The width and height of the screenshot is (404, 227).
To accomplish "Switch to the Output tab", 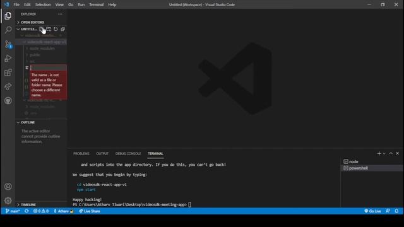I will 102,154.
